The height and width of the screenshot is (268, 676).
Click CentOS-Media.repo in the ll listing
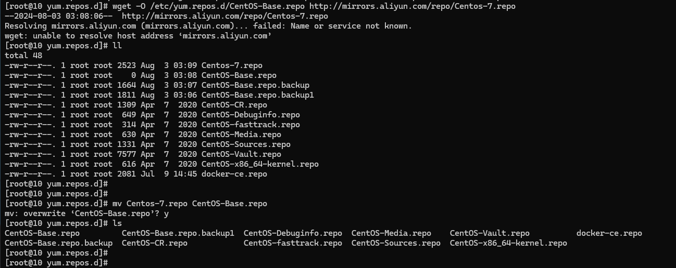coord(241,135)
